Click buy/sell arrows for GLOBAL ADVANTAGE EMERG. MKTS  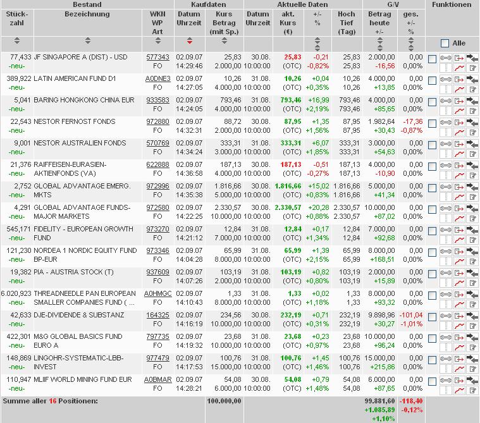472,187
